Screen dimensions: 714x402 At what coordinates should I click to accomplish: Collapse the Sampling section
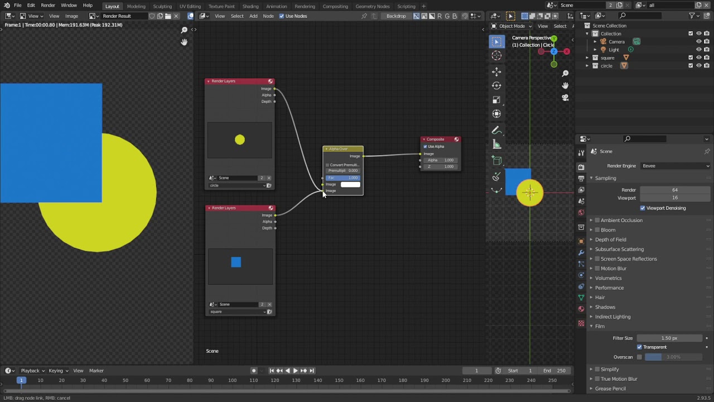[x=592, y=178]
